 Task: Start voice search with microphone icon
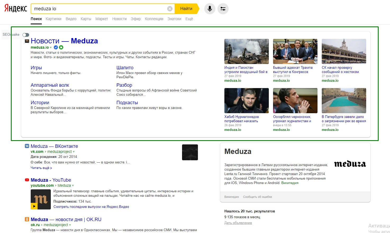click(210, 9)
